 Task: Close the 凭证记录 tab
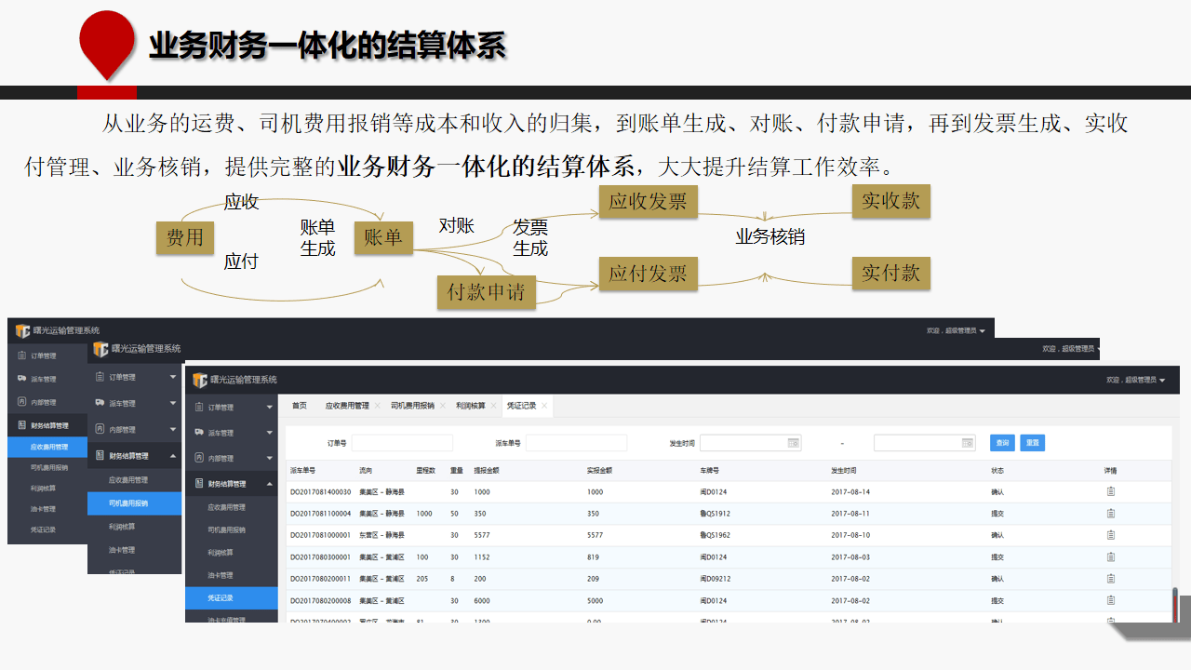[544, 406]
